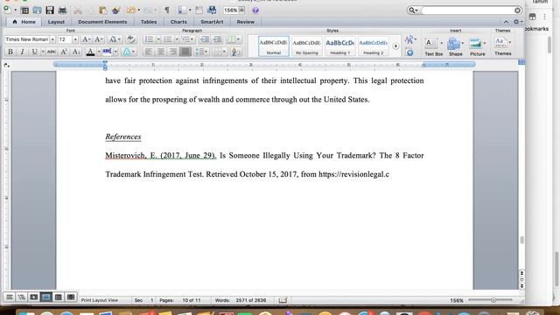Center the text
The width and height of the screenshot is (560, 315).
tap(161, 52)
